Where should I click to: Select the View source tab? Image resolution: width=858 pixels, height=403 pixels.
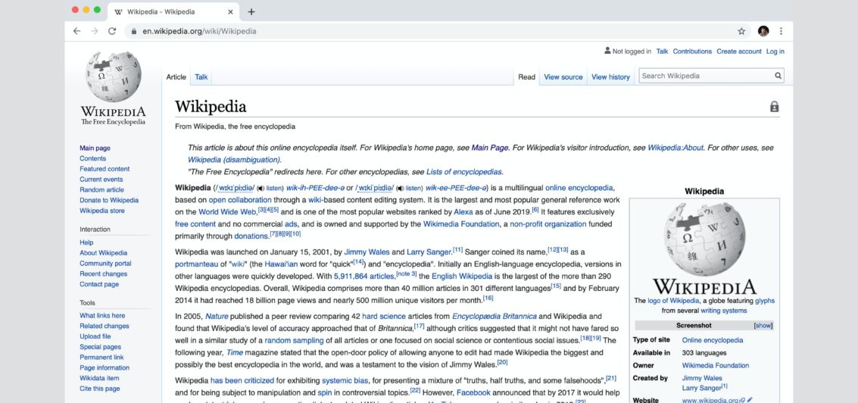[563, 77]
